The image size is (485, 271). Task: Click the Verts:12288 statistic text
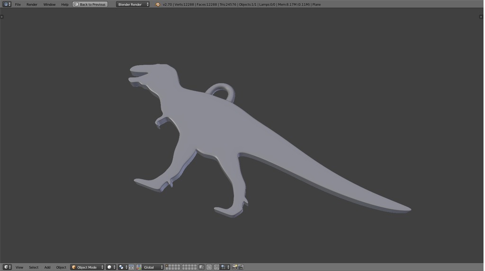click(184, 4)
